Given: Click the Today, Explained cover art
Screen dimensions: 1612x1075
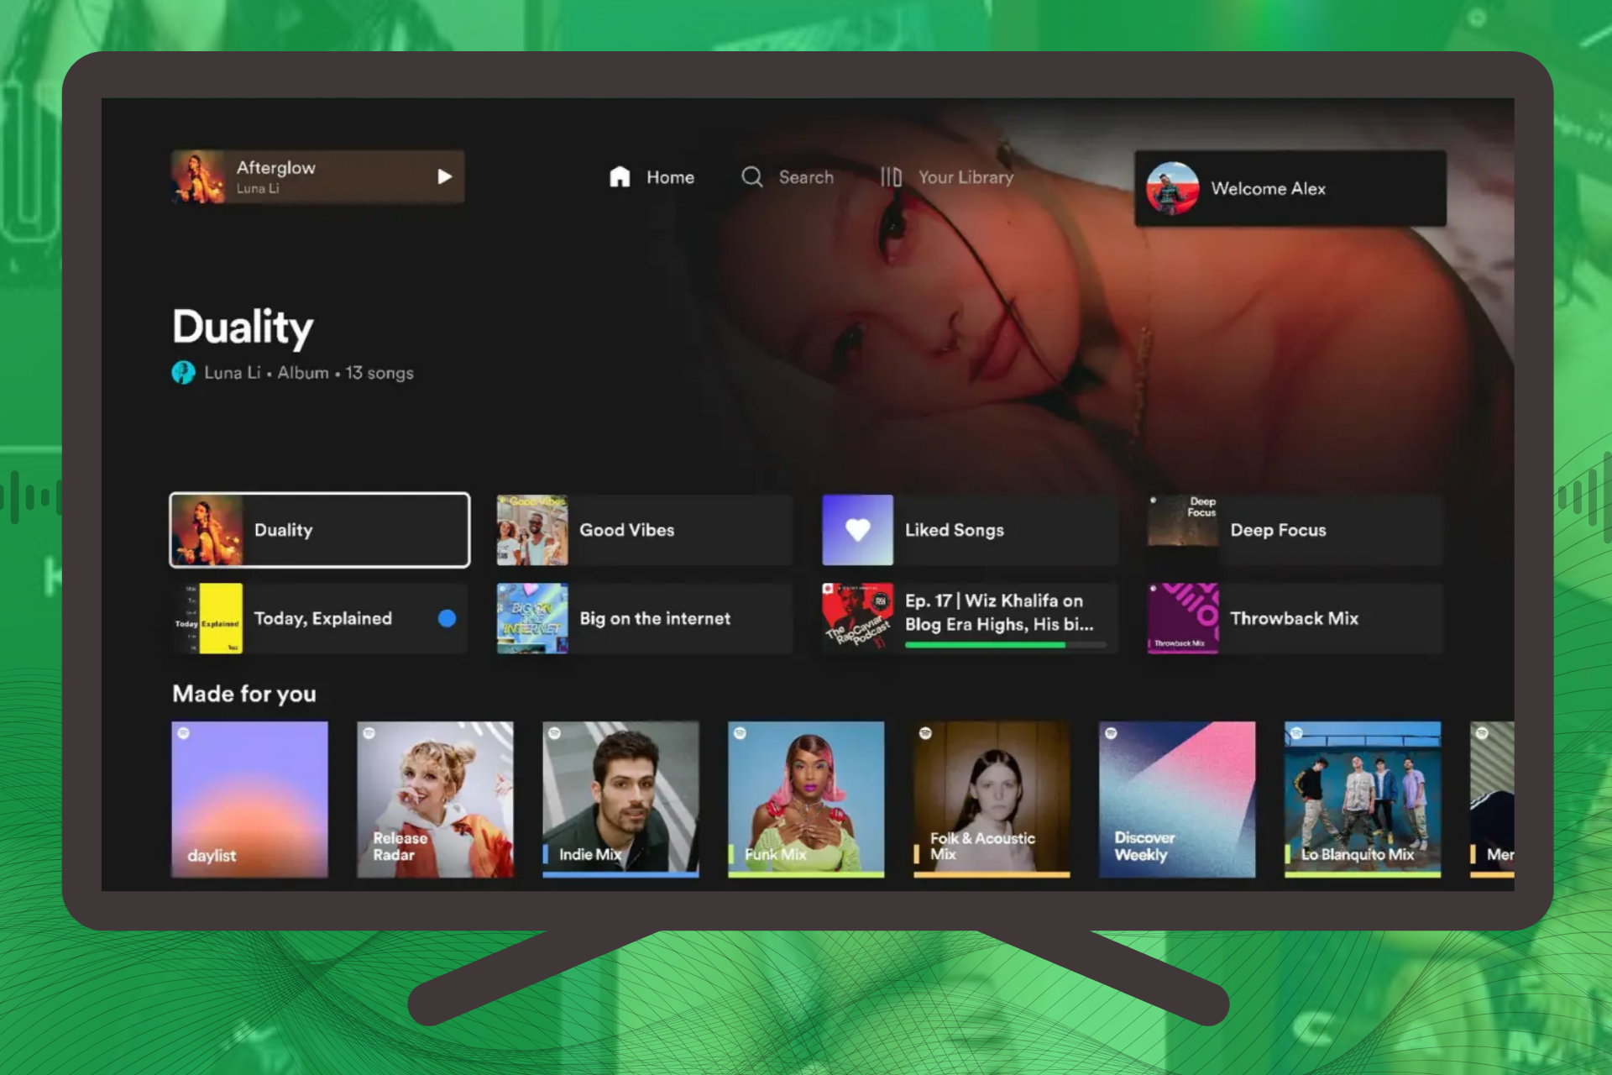Looking at the screenshot, I should coord(207,618).
